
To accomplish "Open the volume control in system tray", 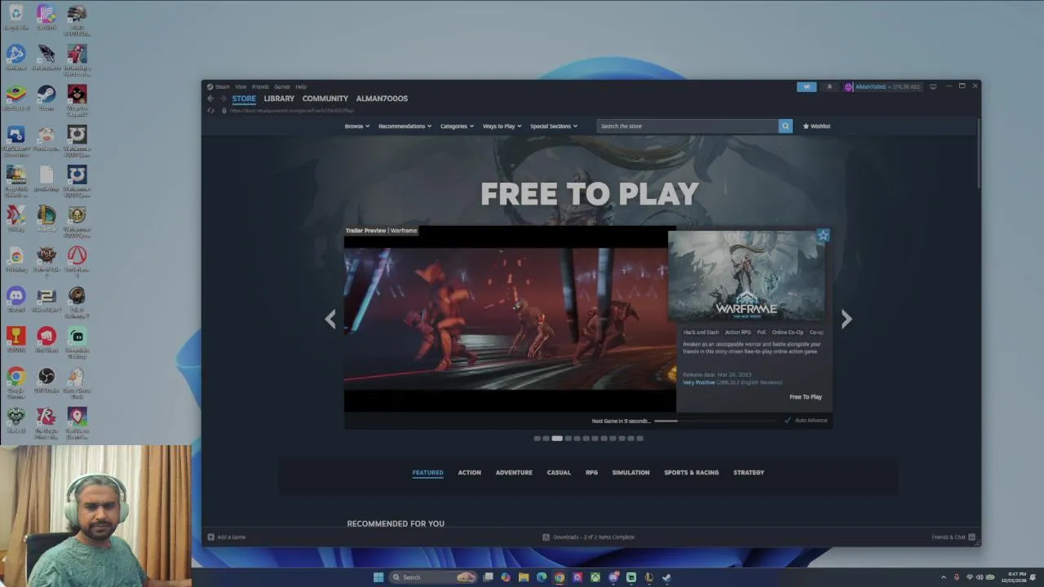I will (x=979, y=577).
